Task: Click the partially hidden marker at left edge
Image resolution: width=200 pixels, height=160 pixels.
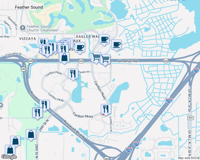Action: (1, 105)
